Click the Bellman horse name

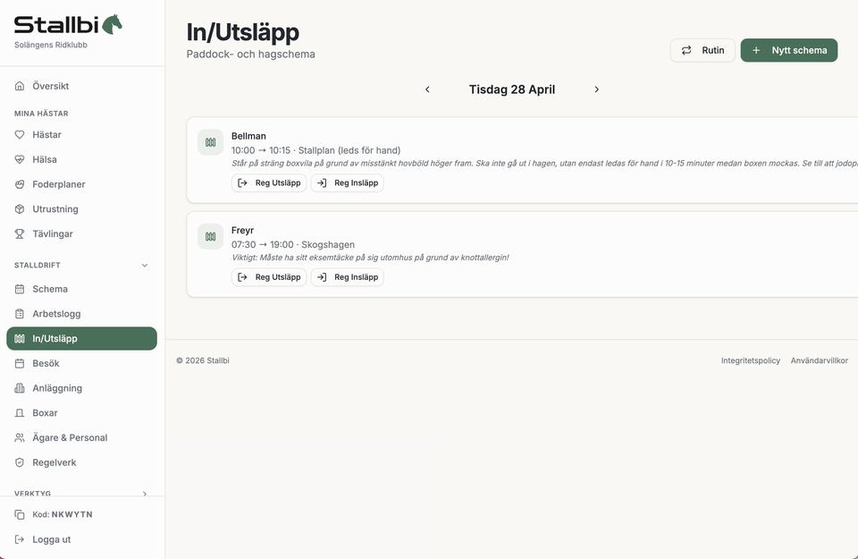click(x=248, y=136)
